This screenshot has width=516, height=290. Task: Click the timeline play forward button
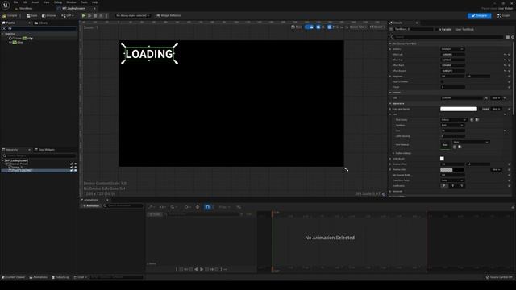tap(202, 269)
